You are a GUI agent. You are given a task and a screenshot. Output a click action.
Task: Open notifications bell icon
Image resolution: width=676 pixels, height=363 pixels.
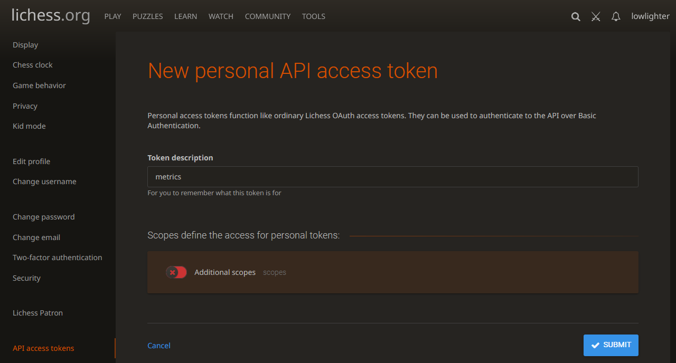[616, 16]
